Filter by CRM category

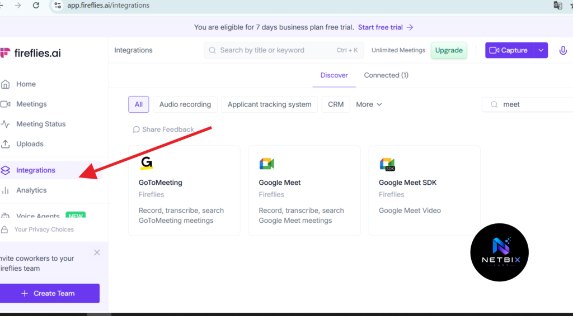tap(336, 104)
